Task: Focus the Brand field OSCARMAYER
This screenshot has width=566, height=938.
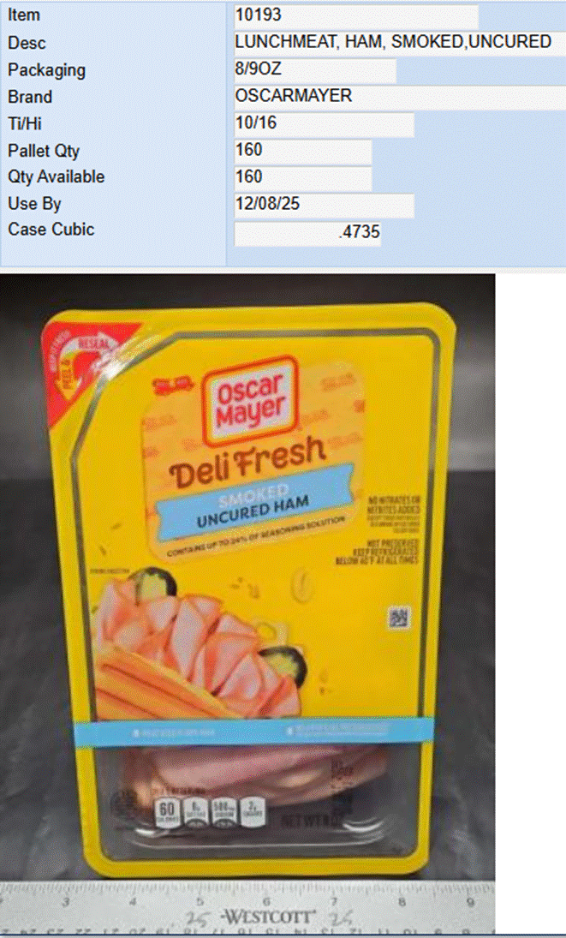Action: click(400, 96)
